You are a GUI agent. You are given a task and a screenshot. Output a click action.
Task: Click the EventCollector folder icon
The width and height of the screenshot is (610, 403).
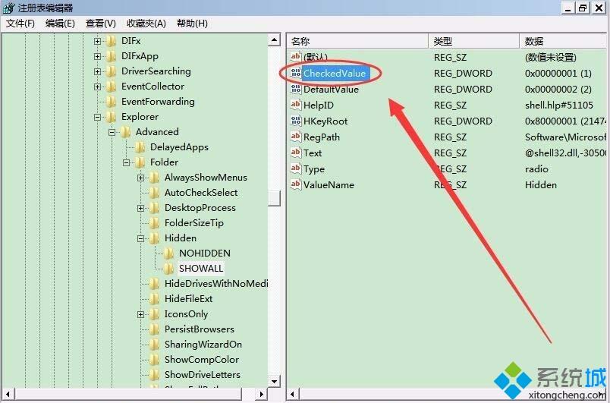(x=112, y=87)
